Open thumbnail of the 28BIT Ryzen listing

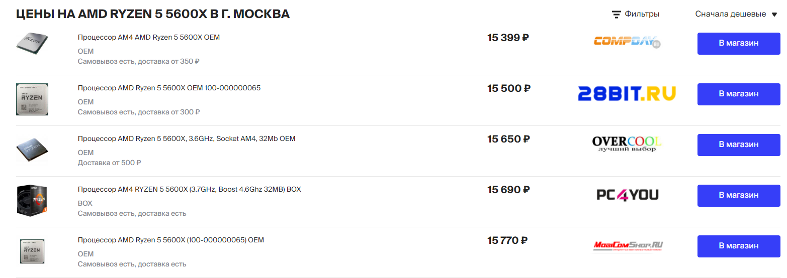[32, 99]
